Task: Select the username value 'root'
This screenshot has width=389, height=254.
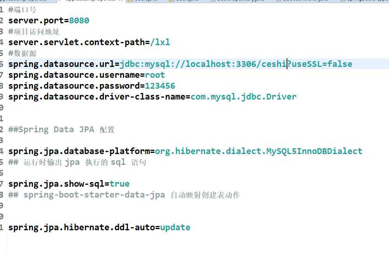Action: [x=155, y=75]
